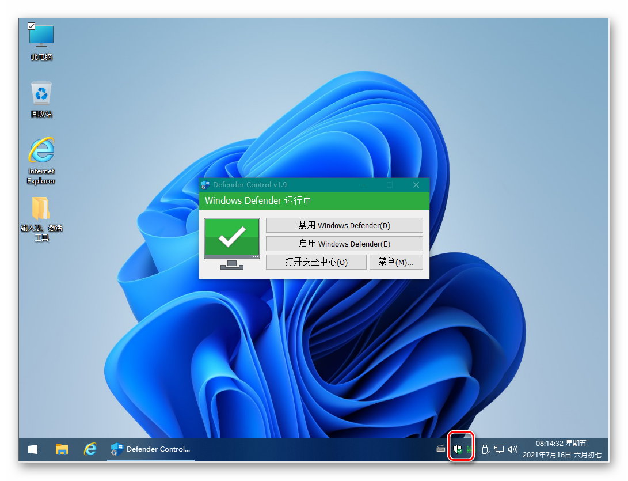Click 'Windows Defender 运行中' status banner
628x481 pixels.
[314, 201]
